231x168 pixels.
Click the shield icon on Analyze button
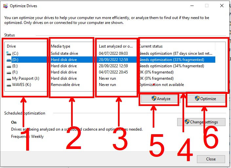[154, 98]
